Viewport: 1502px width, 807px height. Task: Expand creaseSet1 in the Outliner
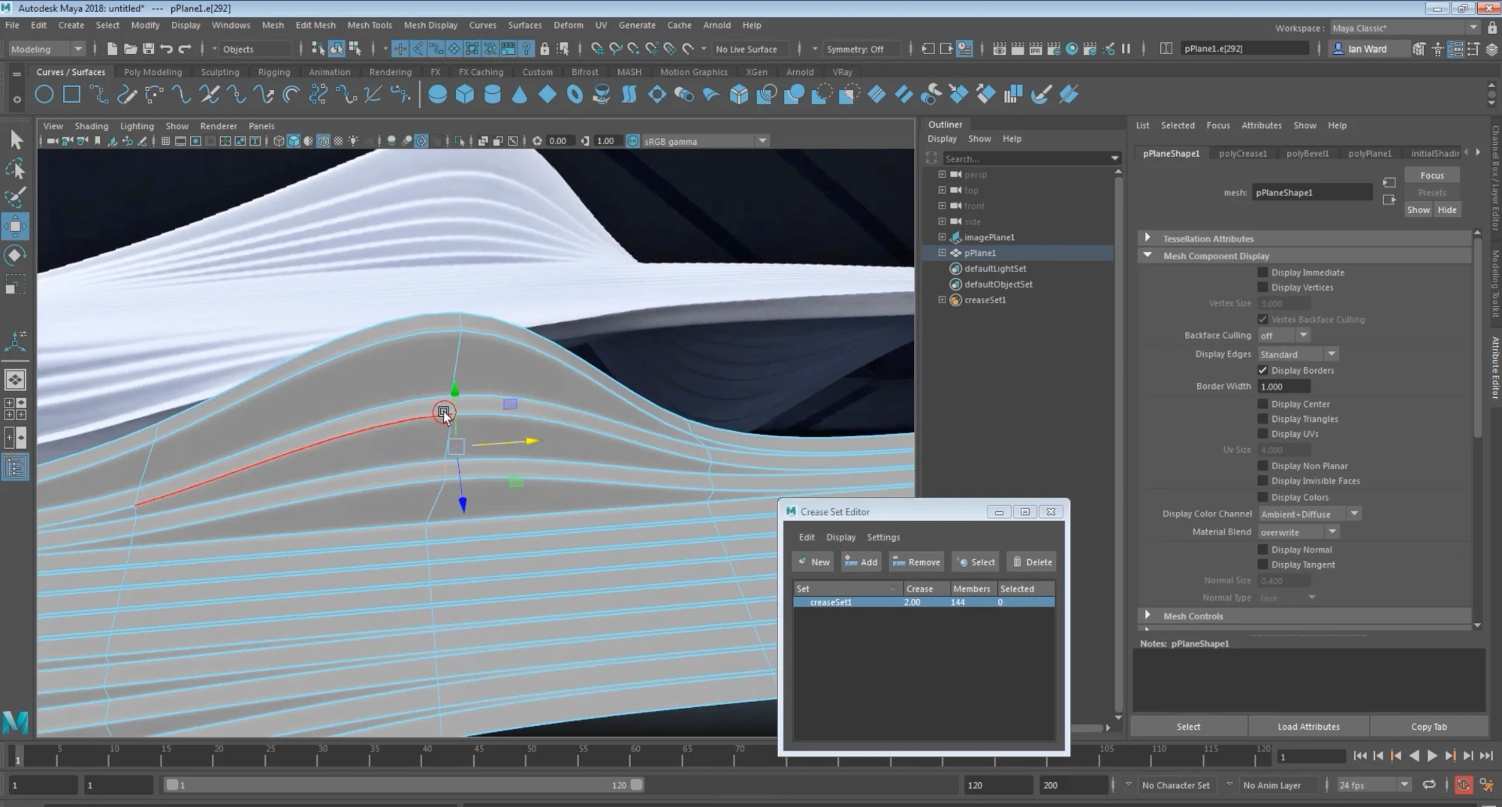[x=942, y=300]
